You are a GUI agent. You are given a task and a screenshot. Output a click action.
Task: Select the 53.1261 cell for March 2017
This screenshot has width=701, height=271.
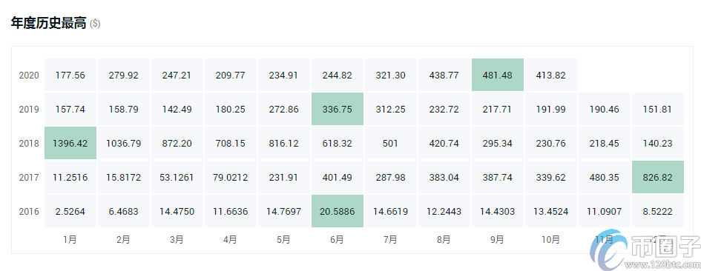click(177, 177)
